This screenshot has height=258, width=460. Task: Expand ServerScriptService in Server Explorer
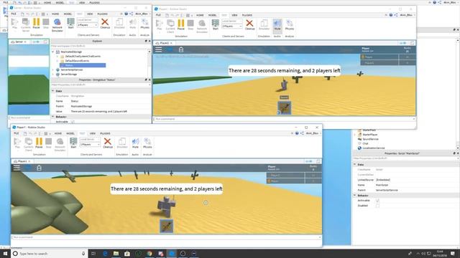point(53,70)
